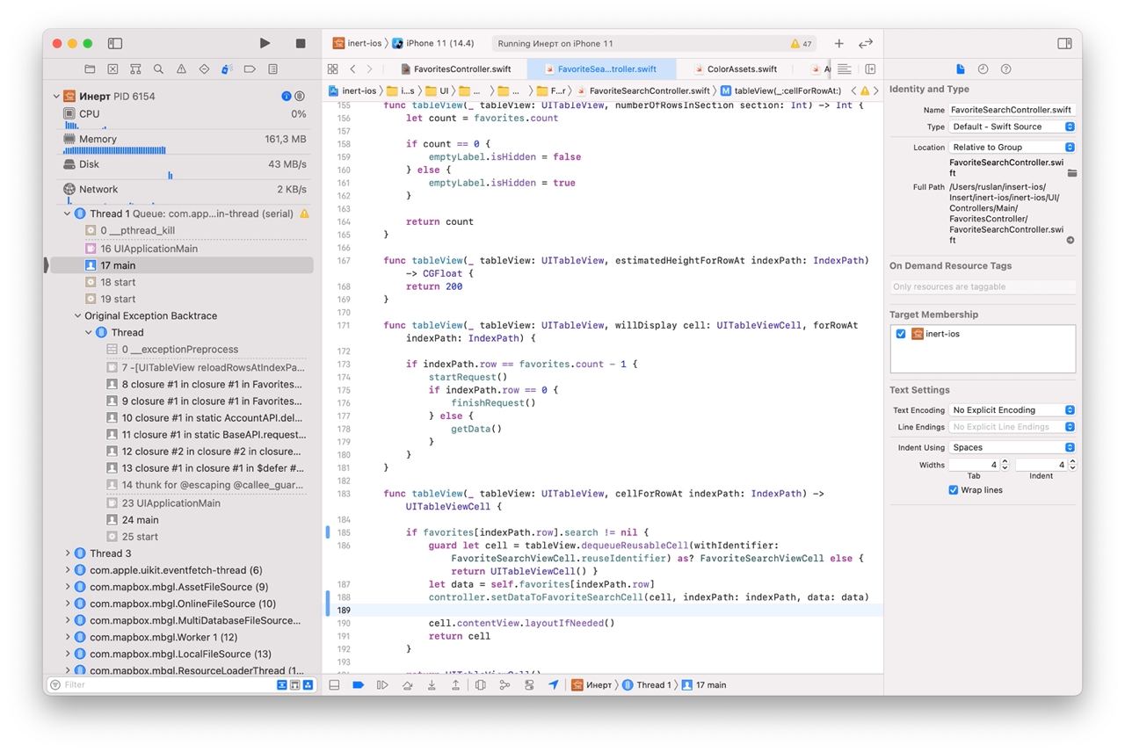Click the Run play button
1125x752 pixels.
coord(265,43)
